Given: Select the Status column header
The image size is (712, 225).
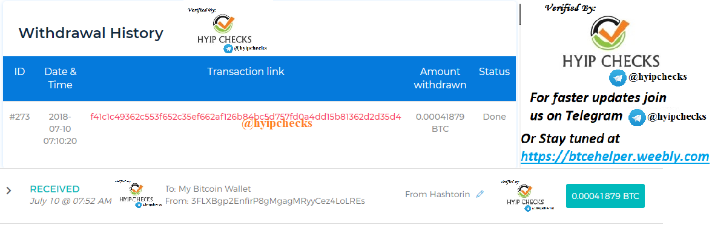Looking at the screenshot, I should [494, 71].
